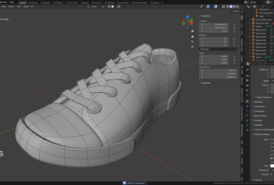Image resolution: width=274 pixels, height=185 pixels.
Task: Open the Building Tools sidebar tab
Action: click(x=242, y=45)
